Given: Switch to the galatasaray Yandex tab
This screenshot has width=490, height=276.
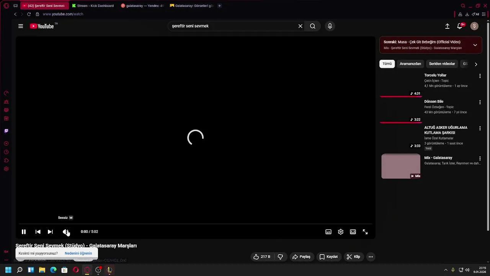Looking at the screenshot, I should coord(142,6).
